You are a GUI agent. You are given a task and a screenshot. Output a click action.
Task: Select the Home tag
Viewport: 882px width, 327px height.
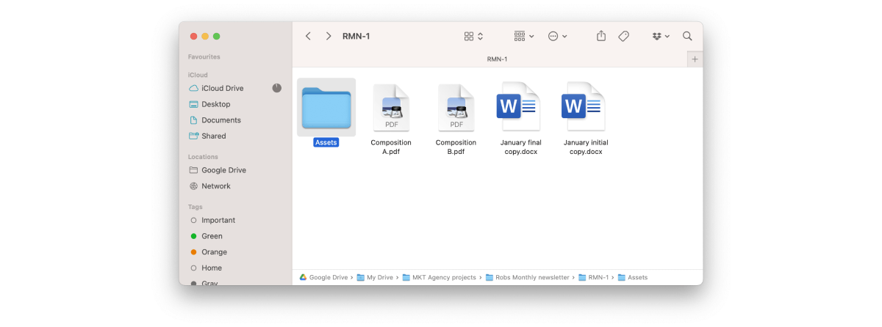tap(206, 268)
